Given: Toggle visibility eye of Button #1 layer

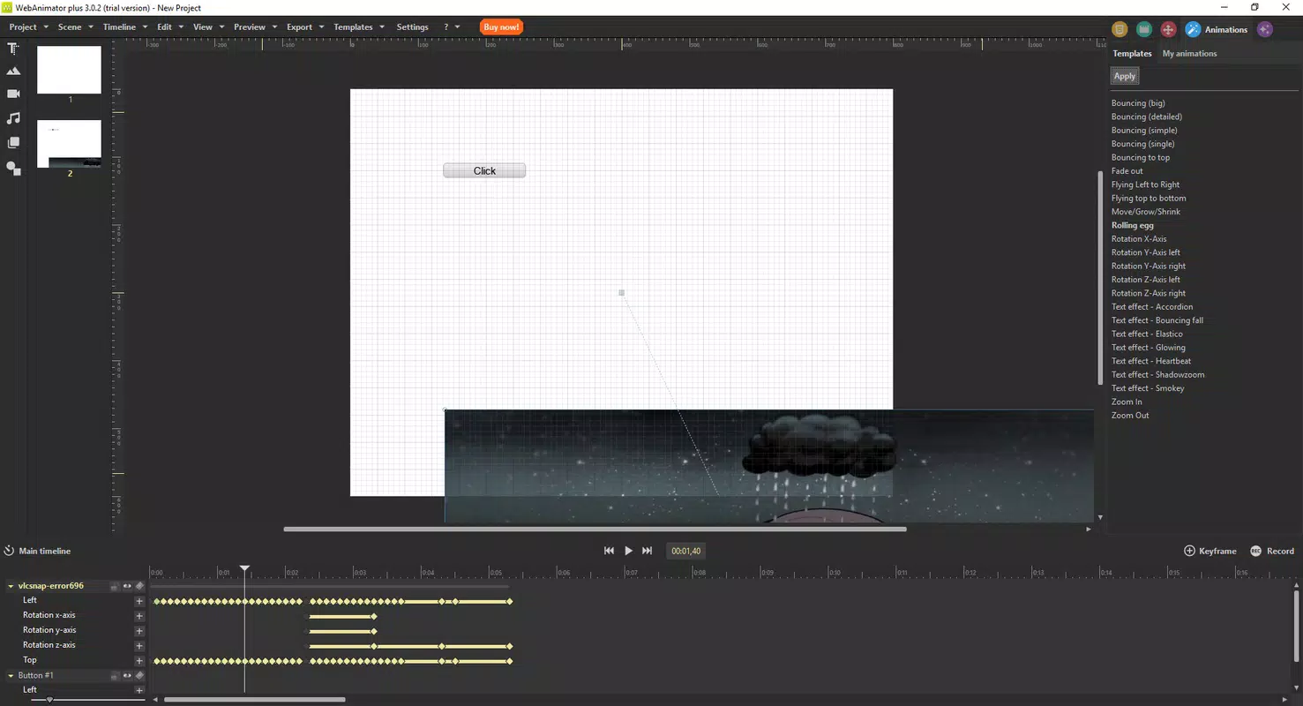Looking at the screenshot, I should 127,675.
